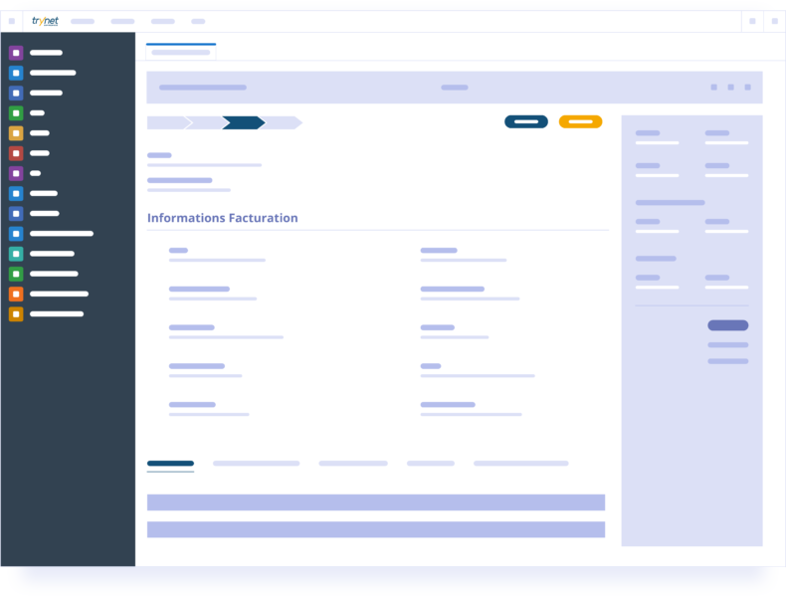Click the Informations Facturation heading

pyautogui.click(x=223, y=218)
